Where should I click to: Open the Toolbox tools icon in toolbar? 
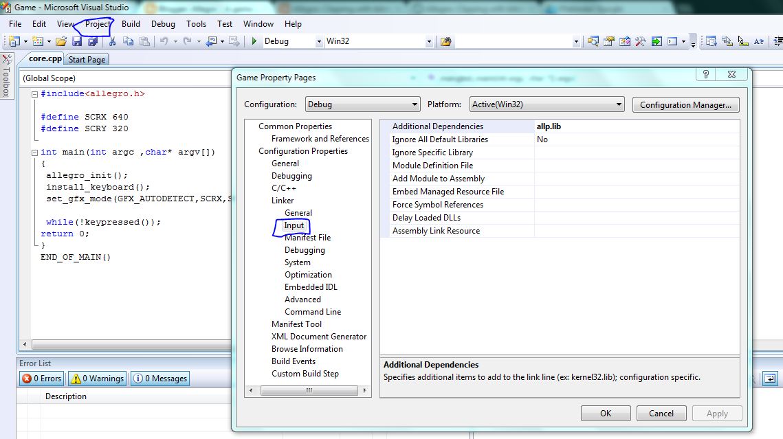(640, 41)
